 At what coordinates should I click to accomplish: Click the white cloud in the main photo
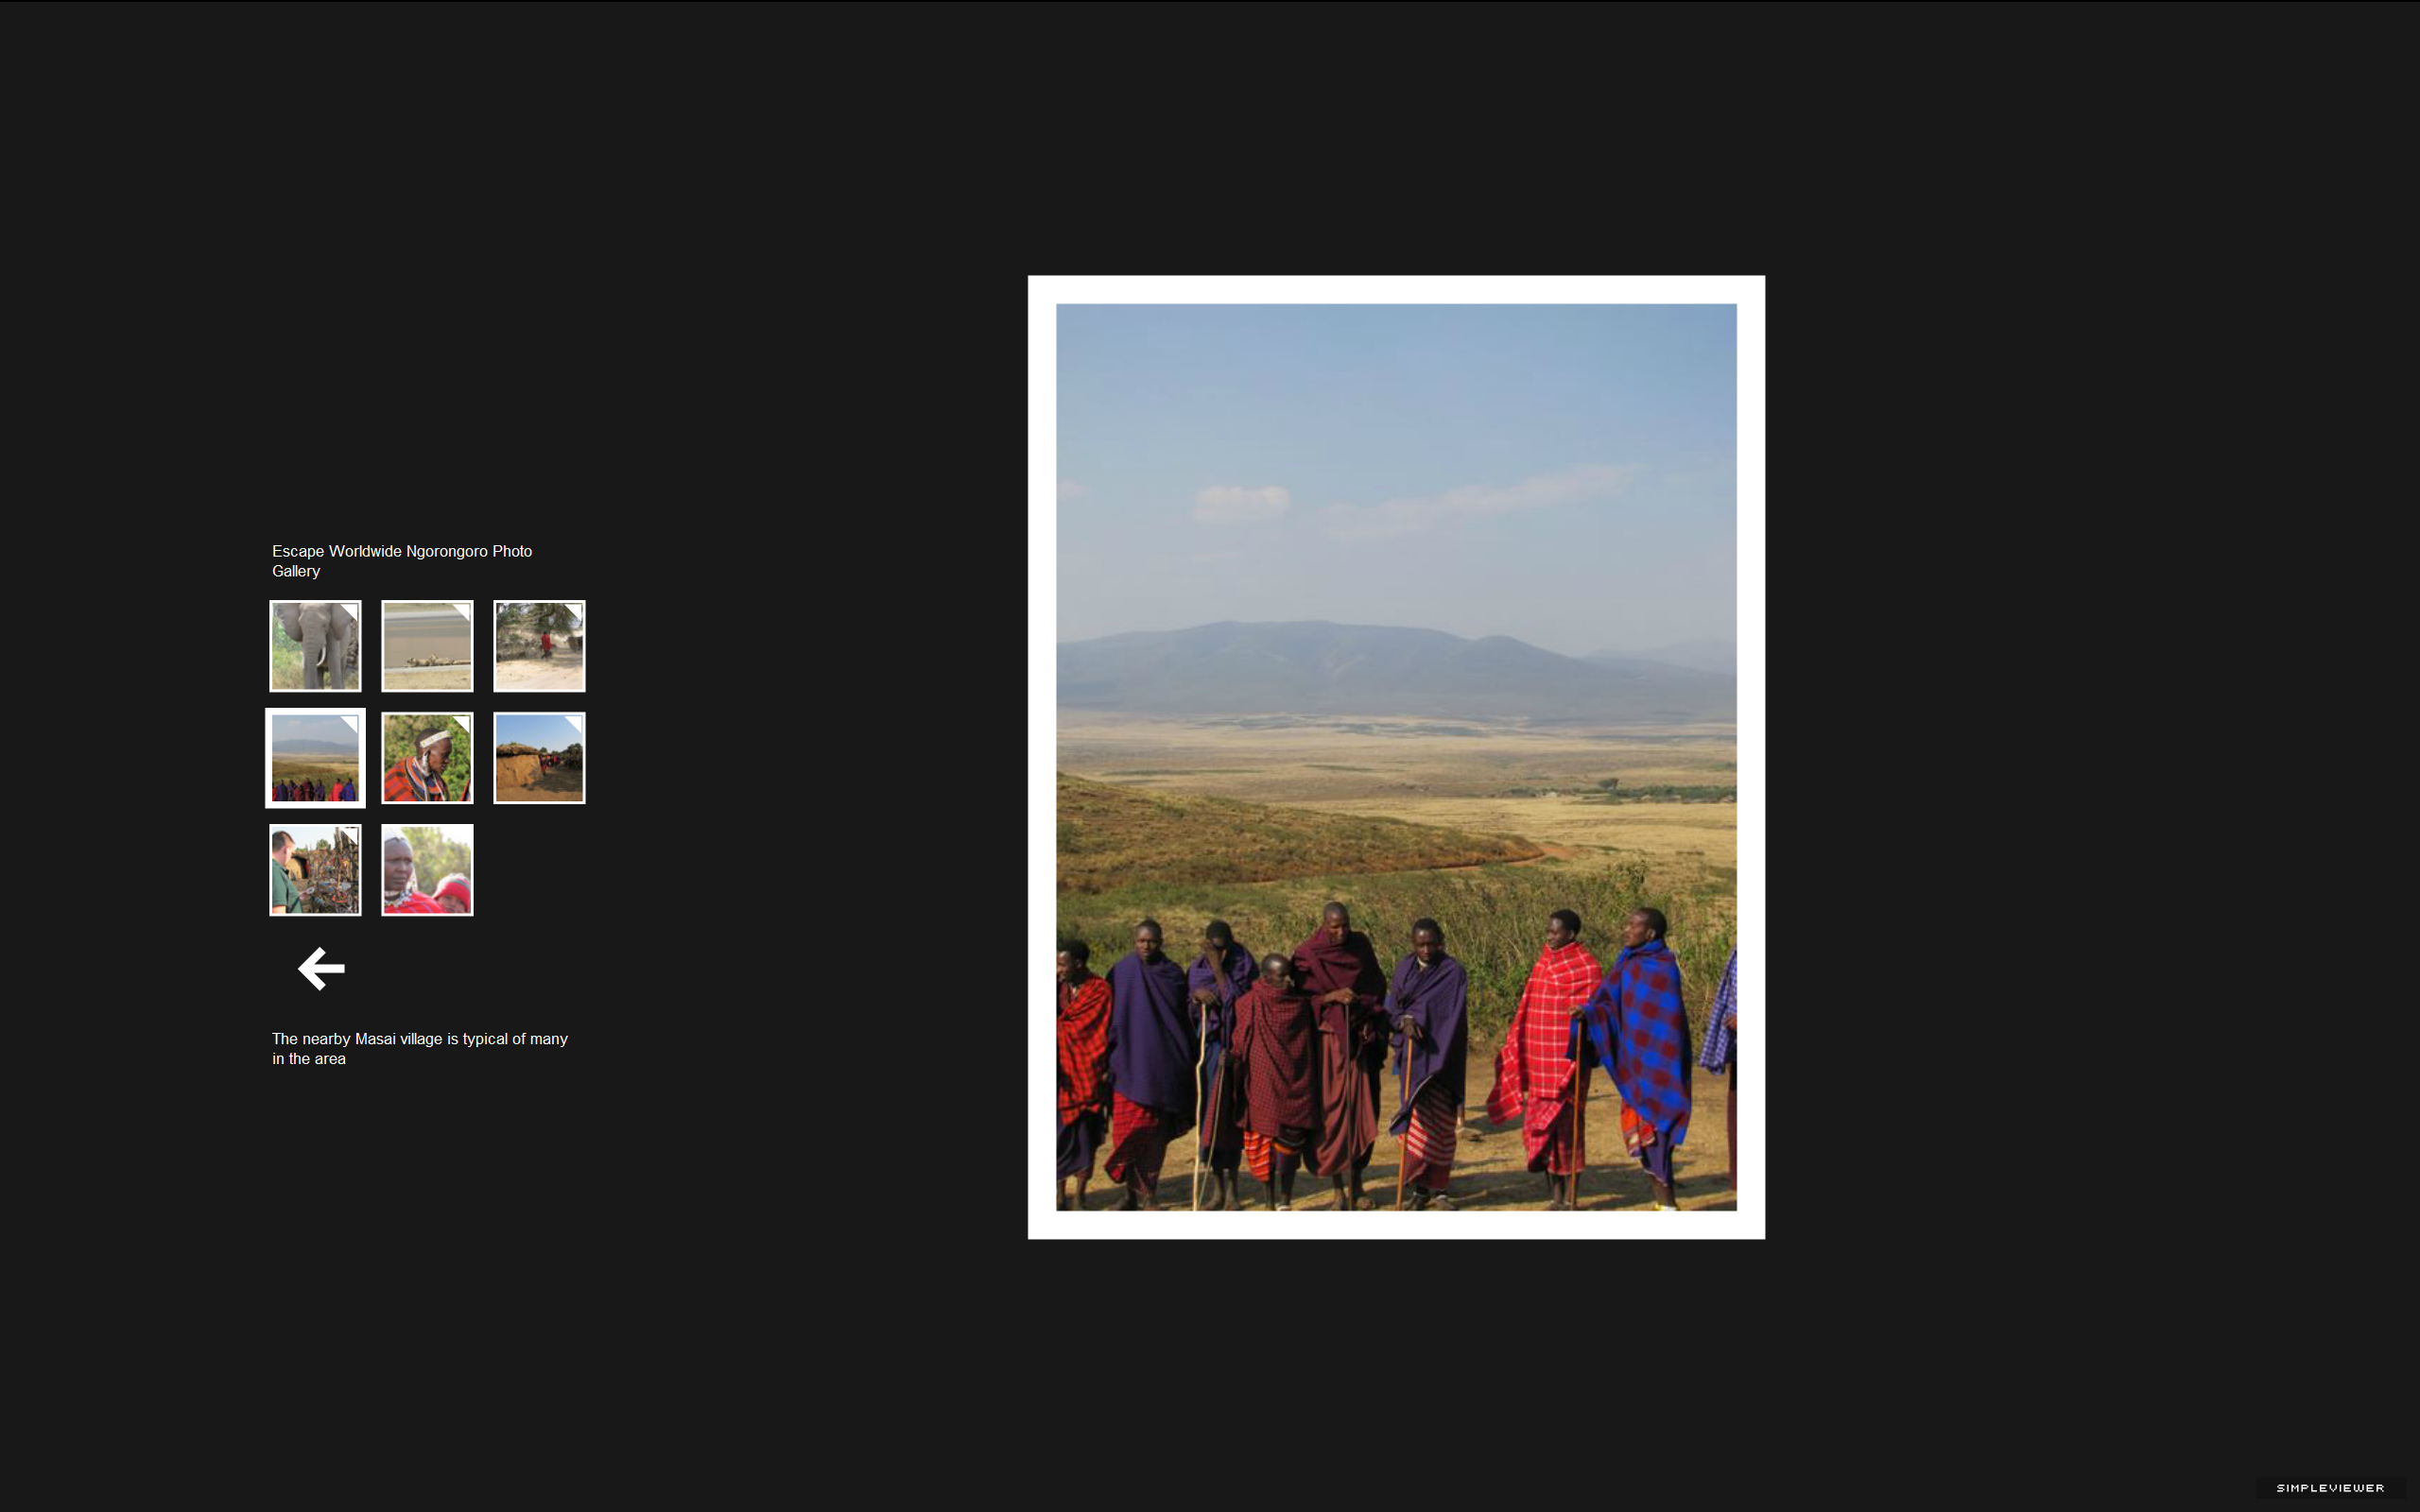(1242, 502)
